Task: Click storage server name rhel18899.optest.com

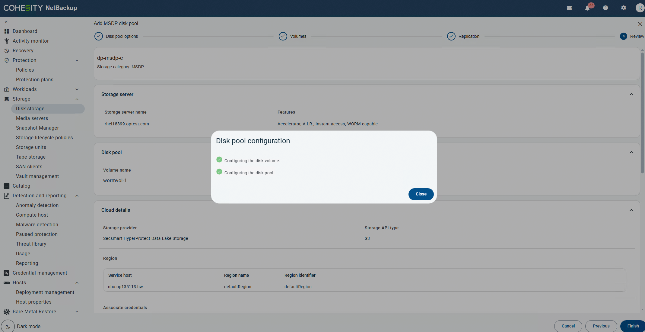Action: click(x=127, y=124)
